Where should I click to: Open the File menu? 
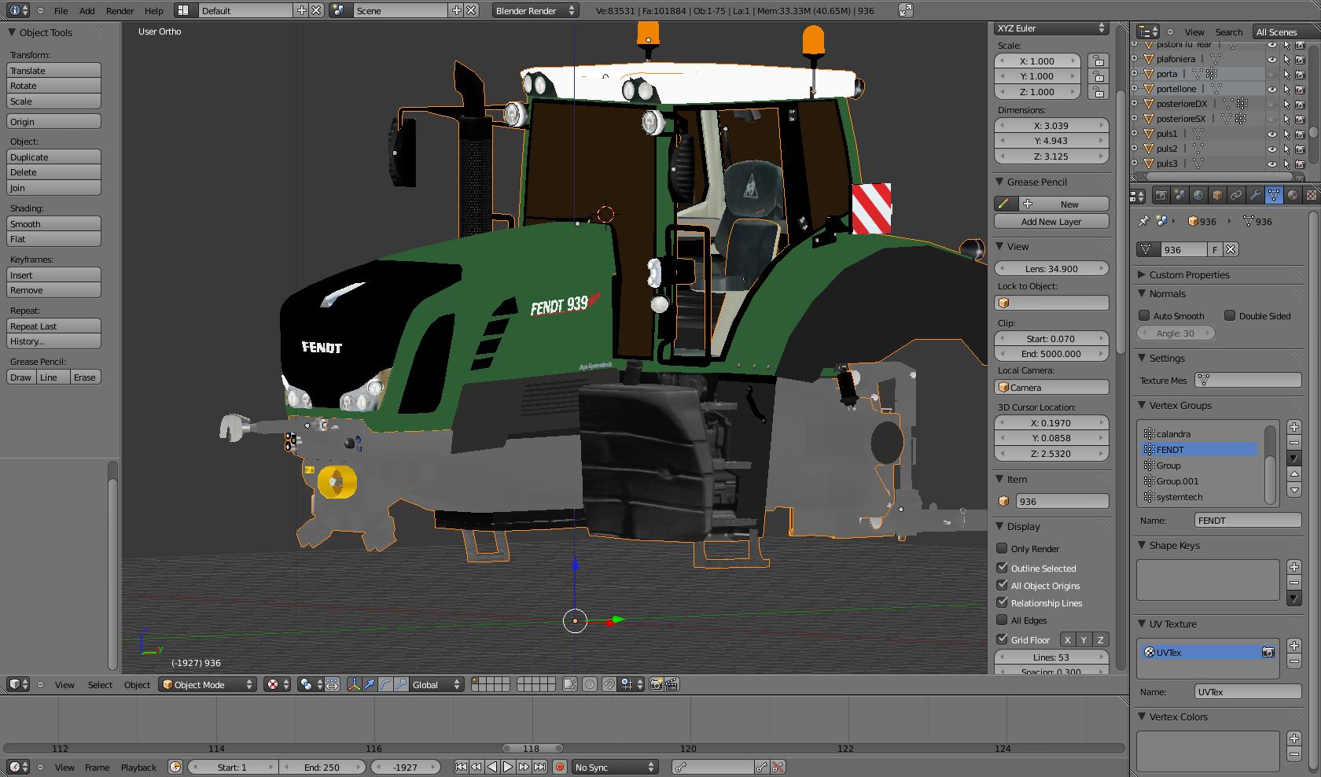tap(61, 11)
